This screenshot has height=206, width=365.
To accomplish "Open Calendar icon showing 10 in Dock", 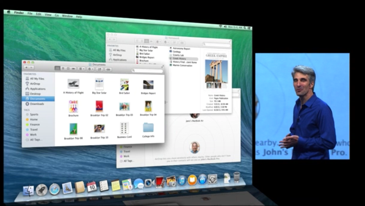I will click(x=92, y=186).
